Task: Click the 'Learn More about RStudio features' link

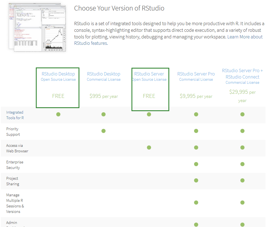Action: tap(245, 37)
